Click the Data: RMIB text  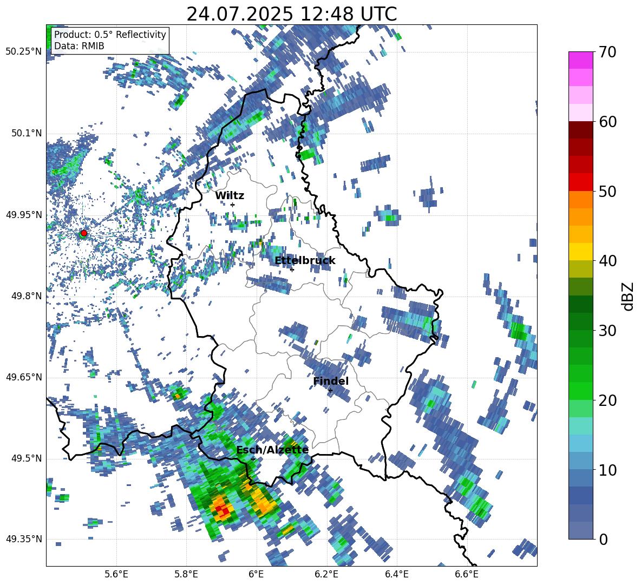point(79,46)
